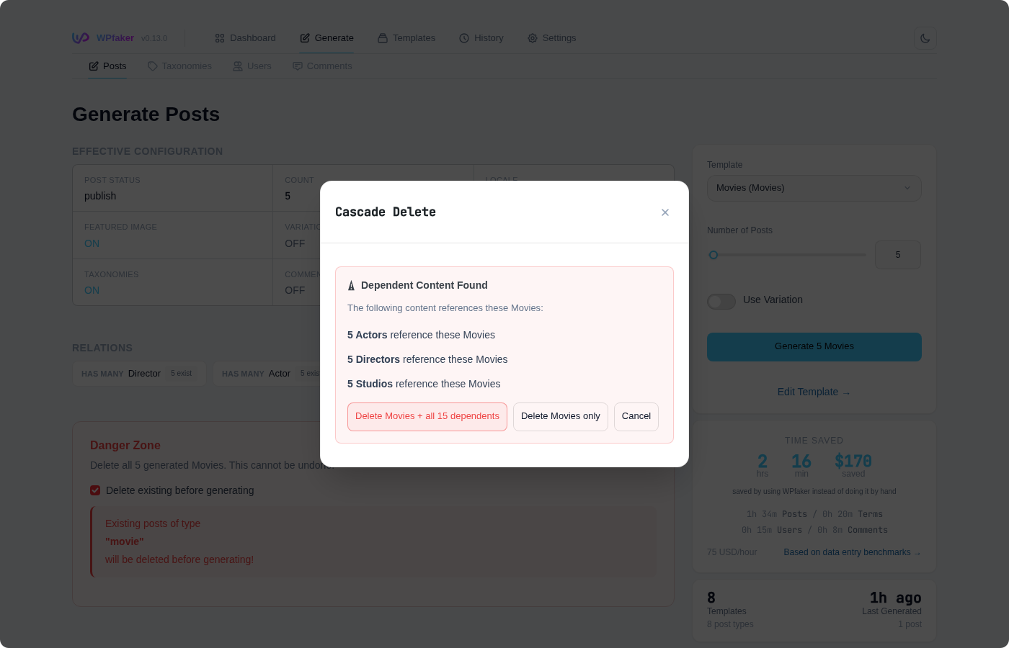The image size is (1009, 648).
Task: View the History section
Action: pyautogui.click(x=481, y=38)
